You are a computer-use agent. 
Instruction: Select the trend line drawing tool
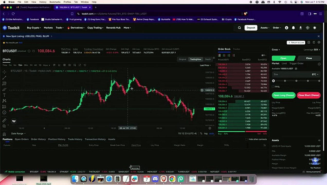coord(4,78)
